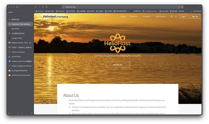Click the My Page|InfiniCLOUD favicon
The image size is (209, 124).
[9, 71]
